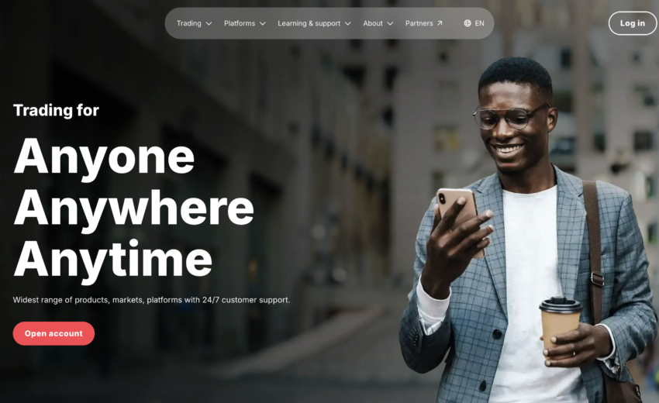This screenshot has height=403, width=659.
Task: Expand the About chevron arrow
Action: [x=390, y=23]
